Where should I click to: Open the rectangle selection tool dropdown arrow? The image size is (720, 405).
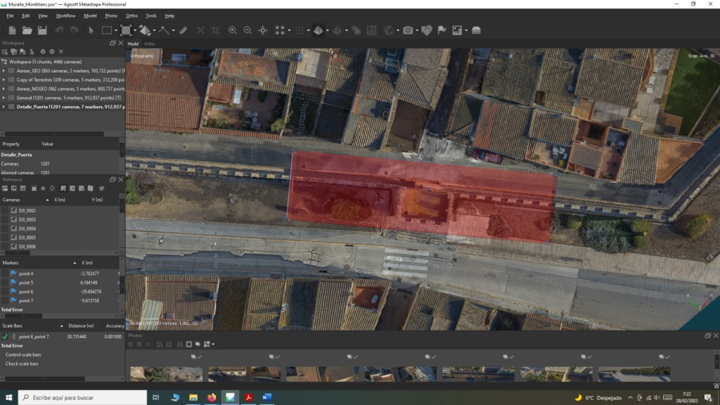[116, 30]
